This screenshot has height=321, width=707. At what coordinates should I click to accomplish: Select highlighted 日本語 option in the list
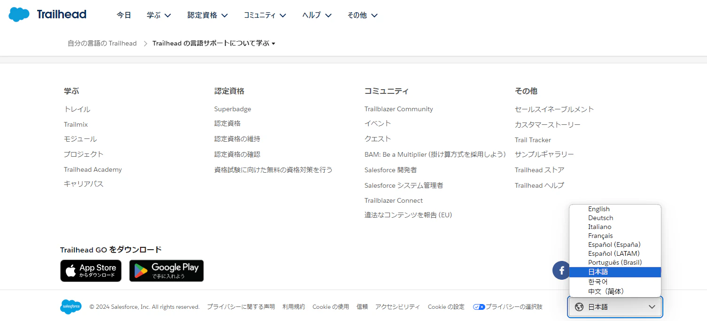coord(615,272)
